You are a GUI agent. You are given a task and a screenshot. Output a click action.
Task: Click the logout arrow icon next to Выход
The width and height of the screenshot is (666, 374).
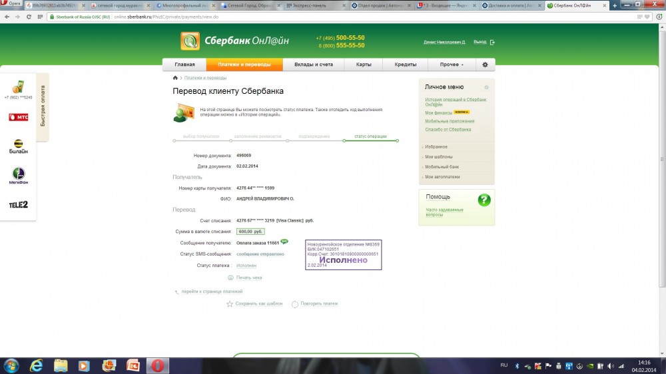(492, 42)
